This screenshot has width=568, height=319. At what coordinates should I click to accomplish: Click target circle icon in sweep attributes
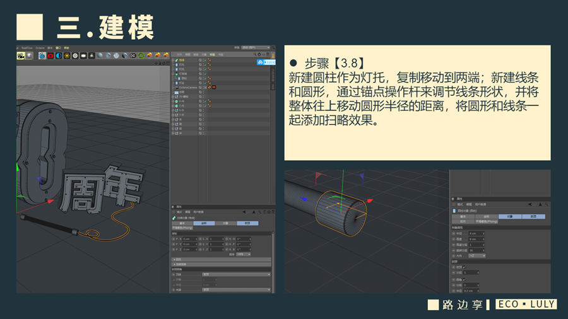click(269, 212)
